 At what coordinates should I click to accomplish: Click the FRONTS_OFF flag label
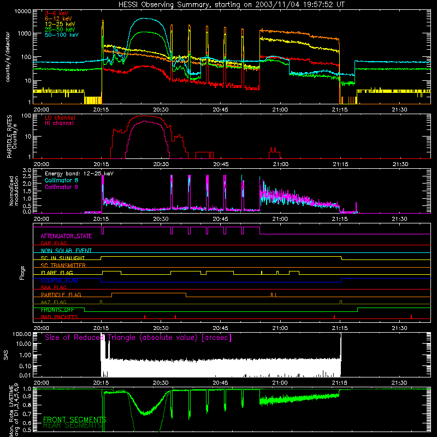[57, 310]
